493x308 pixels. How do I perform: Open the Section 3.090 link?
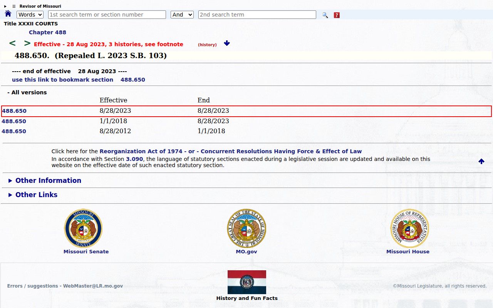pyautogui.click(x=134, y=159)
